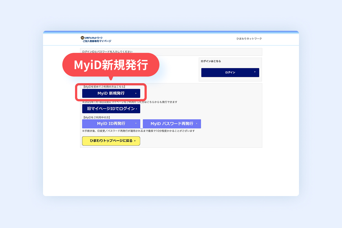Click the arrow icon on ログイン button
Image resolution: width=342 pixels, height=228 pixels.
click(x=255, y=72)
